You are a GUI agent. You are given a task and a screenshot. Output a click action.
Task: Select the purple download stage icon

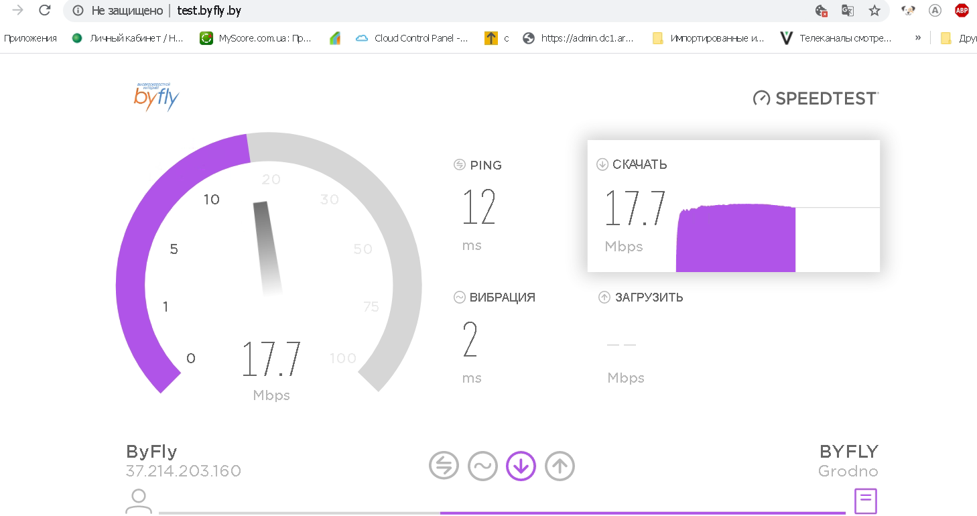(521, 466)
